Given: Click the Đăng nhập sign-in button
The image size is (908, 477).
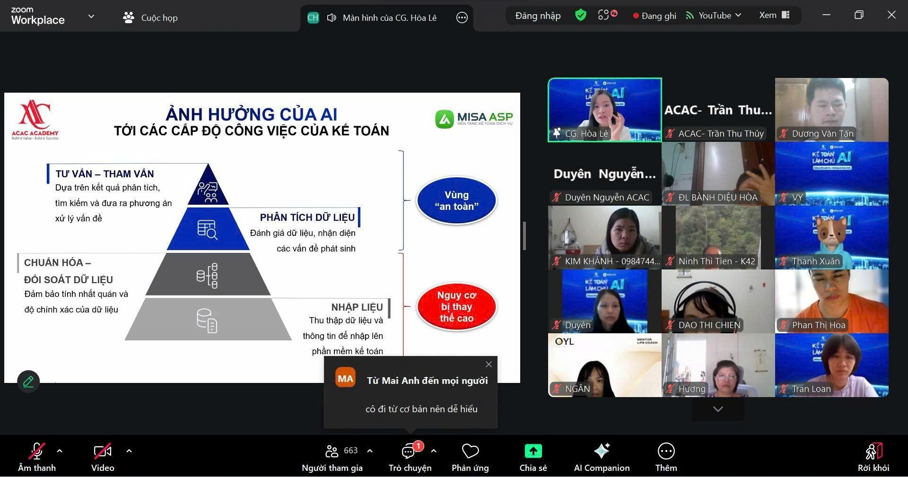Looking at the screenshot, I should pyautogui.click(x=538, y=16).
